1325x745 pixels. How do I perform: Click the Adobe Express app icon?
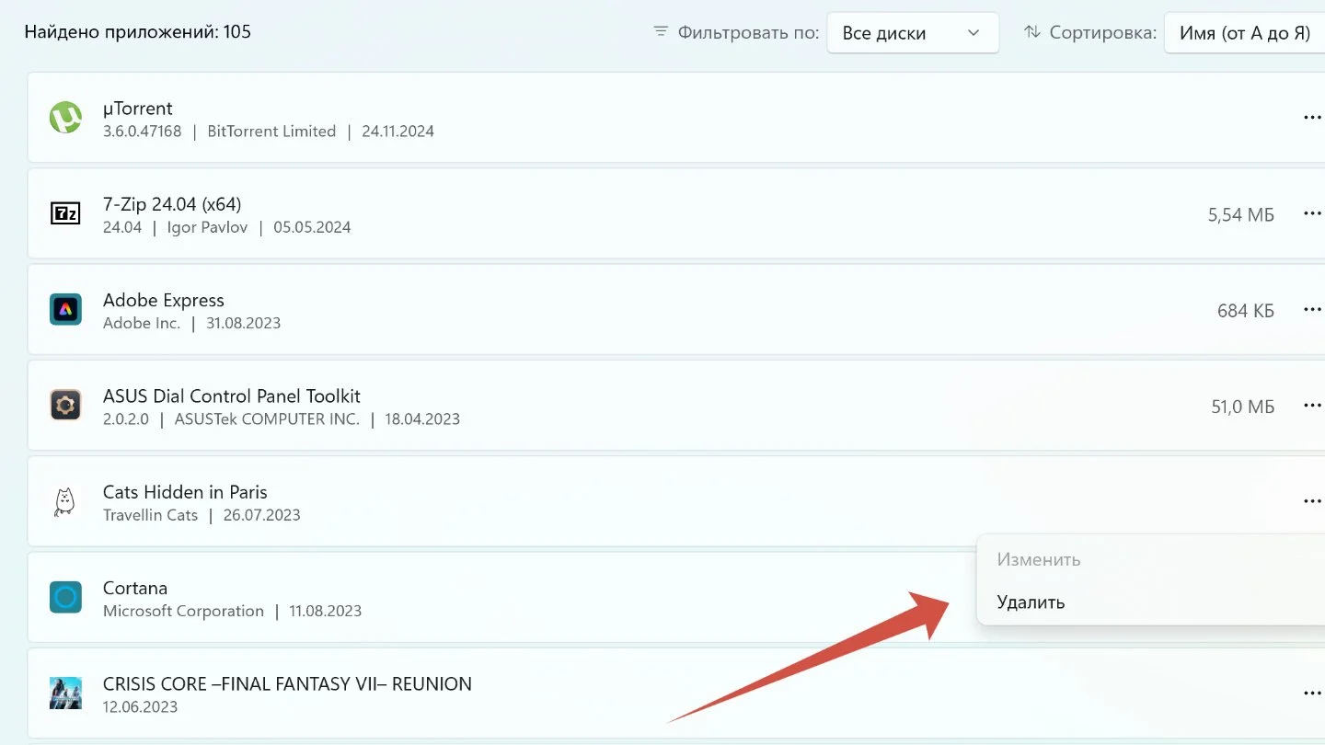(65, 309)
